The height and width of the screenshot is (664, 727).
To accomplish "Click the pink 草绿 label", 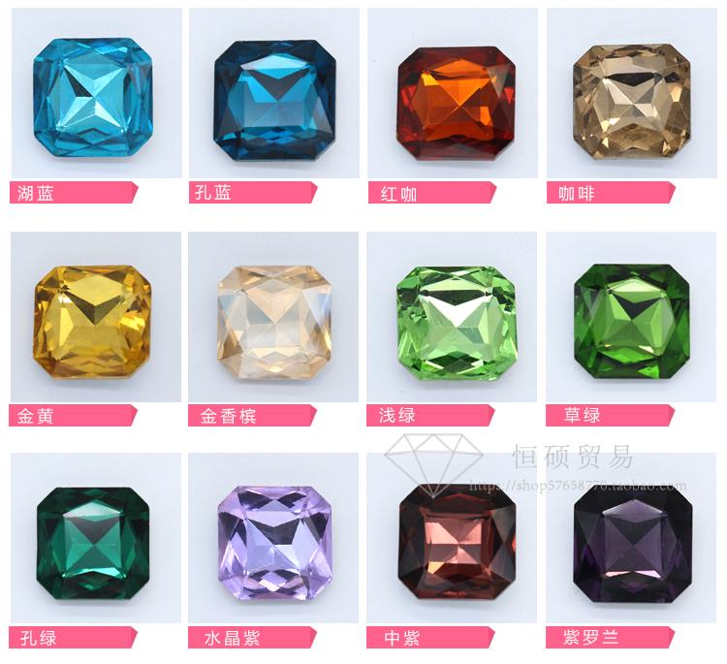I will [x=610, y=415].
